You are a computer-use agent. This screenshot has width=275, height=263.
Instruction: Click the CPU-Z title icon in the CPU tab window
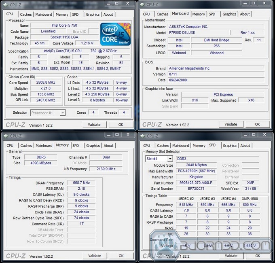6,5
